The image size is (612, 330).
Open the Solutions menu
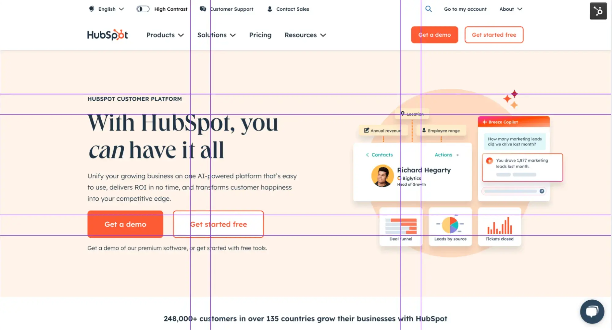[x=216, y=35]
